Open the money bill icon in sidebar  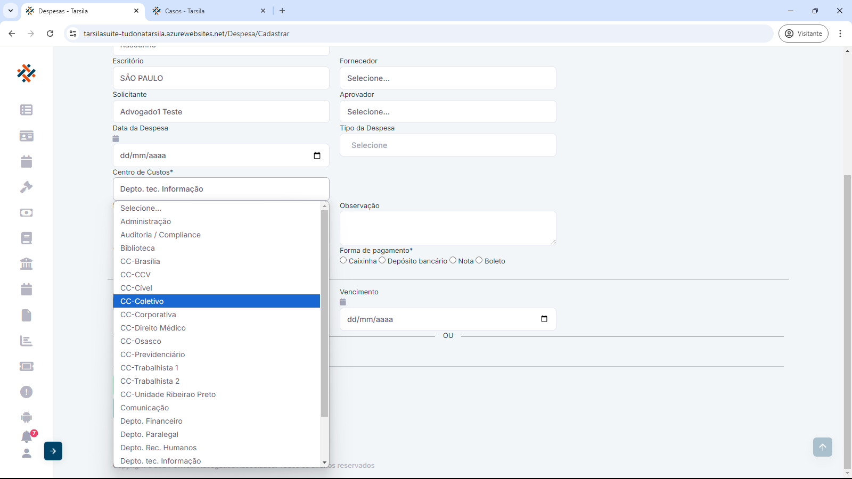click(26, 213)
